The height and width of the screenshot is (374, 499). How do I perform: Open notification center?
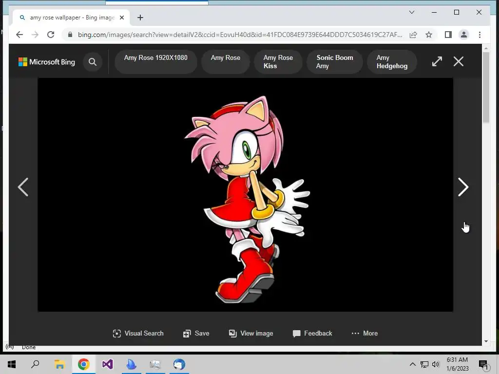pos(483,364)
